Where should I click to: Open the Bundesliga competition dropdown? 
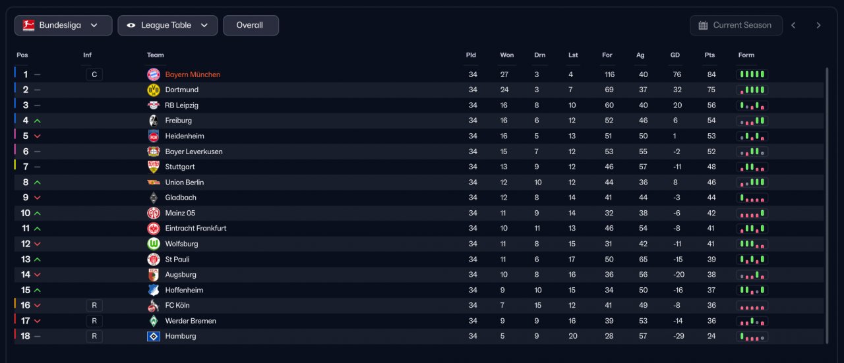[x=63, y=25]
